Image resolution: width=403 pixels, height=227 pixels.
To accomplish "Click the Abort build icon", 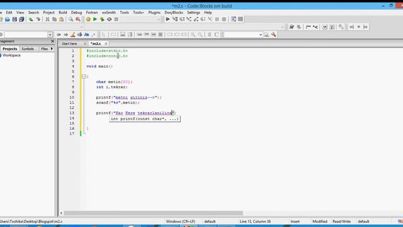I will click(x=116, y=20).
